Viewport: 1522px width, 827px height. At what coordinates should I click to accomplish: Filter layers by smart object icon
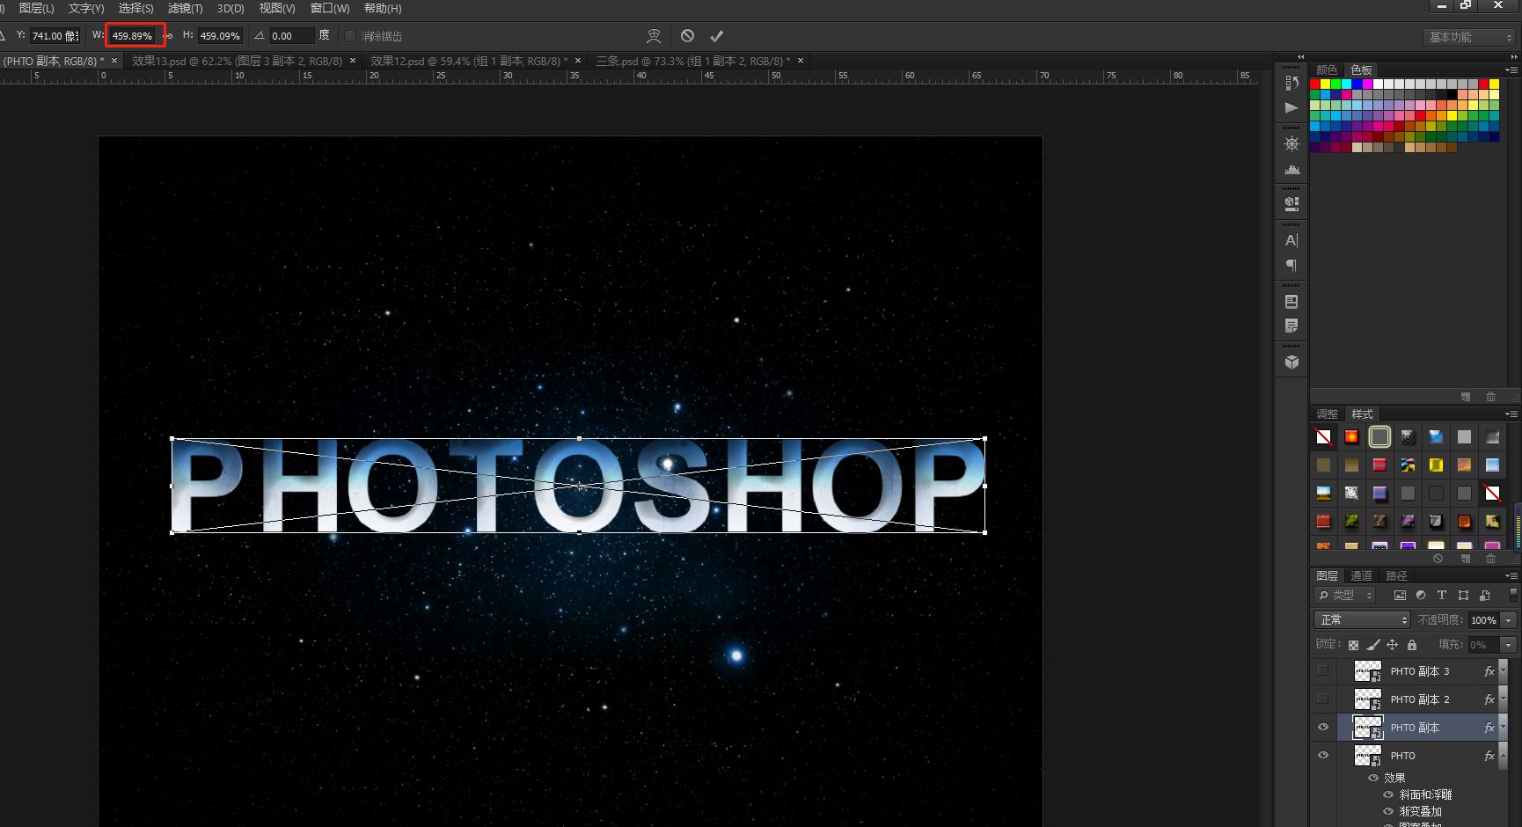tap(1484, 596)
